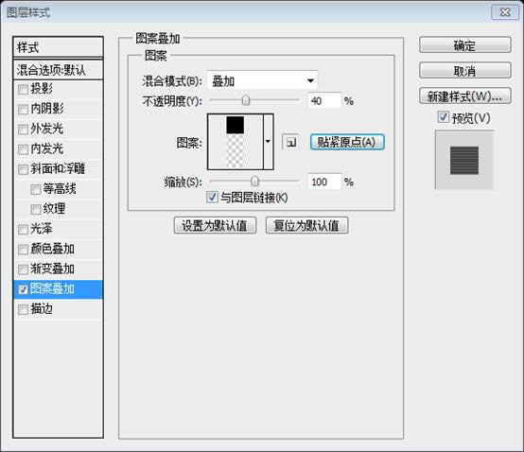Toggle the 预览(V) preview checkbox
The height and width of the screenshot is (452, 524).
(x=443, y=117)
